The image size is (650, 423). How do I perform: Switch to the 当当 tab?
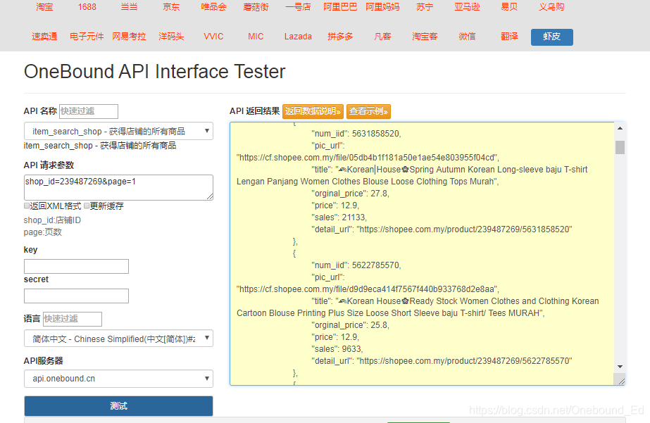(130, 7)
